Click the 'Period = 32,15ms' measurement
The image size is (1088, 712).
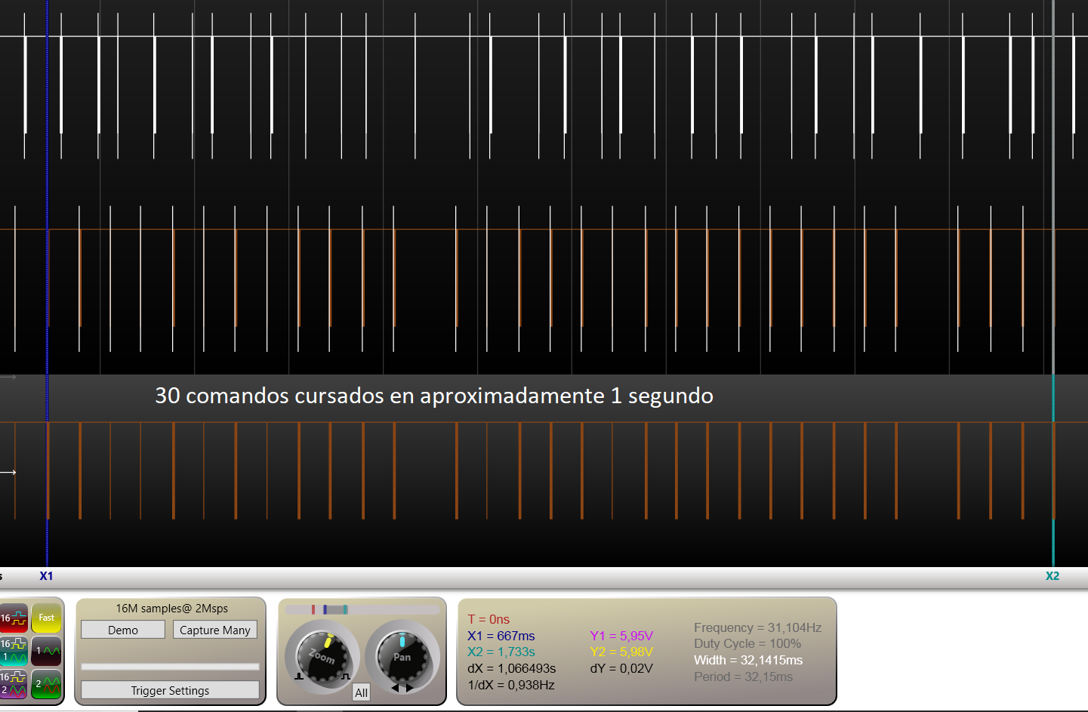(x=744, y=677)
